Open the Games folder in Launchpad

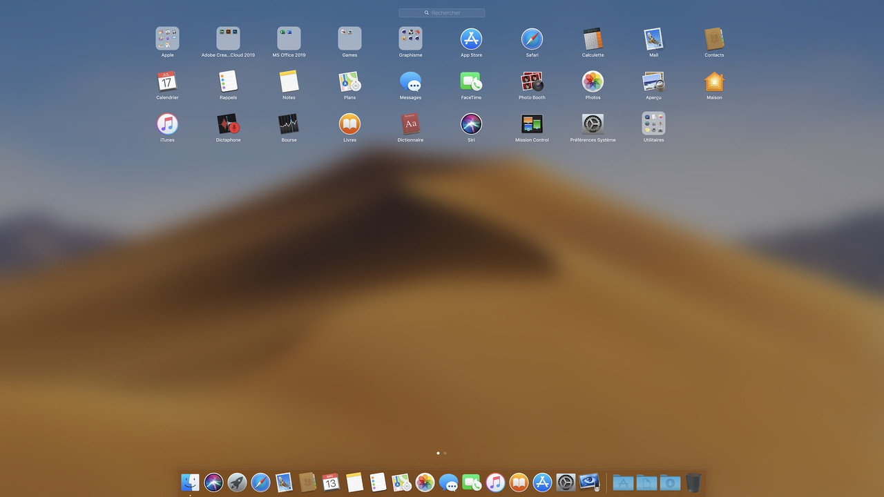coord(349,39)
